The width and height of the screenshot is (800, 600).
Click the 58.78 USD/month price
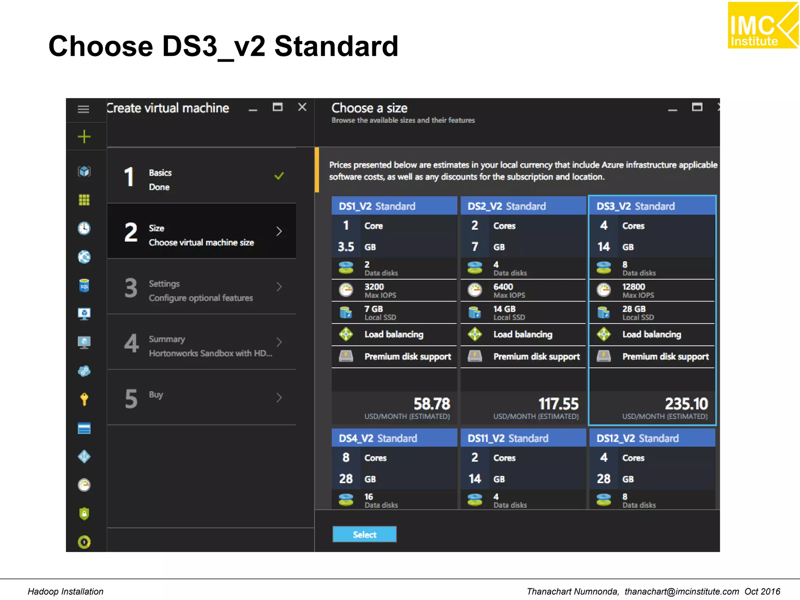(x=432, y=404)
